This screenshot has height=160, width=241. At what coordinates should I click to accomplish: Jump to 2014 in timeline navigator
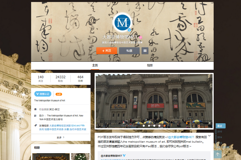point(219,137)
